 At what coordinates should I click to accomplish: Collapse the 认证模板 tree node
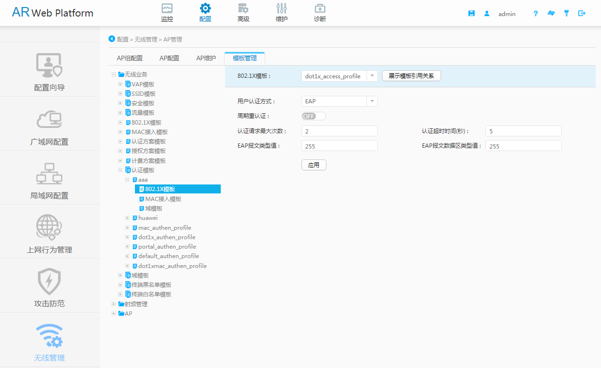pyautogui.click(x=120, y=170)
